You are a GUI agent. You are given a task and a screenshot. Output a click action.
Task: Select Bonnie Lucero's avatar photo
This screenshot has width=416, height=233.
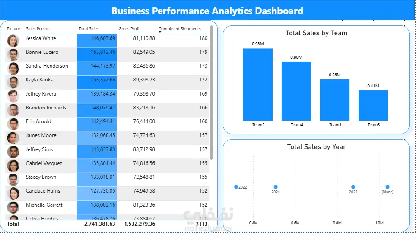[13, 54]
